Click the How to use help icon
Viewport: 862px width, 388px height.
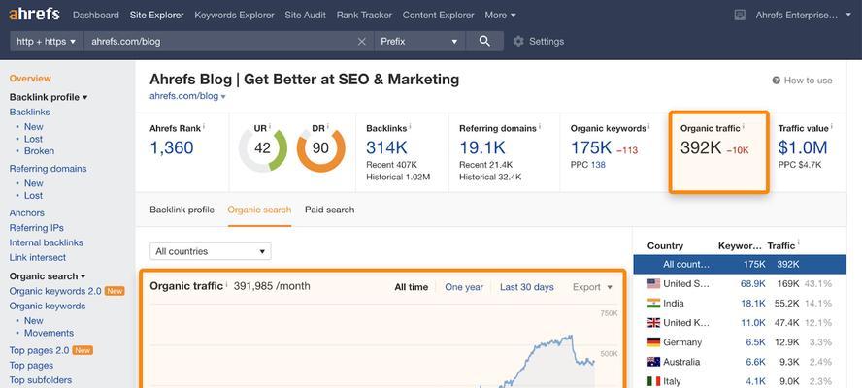(777, 81)
